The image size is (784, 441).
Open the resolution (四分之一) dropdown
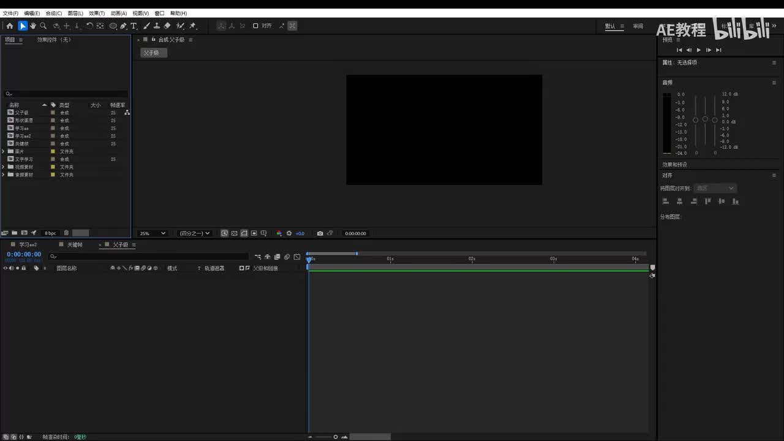pos(194,233)
